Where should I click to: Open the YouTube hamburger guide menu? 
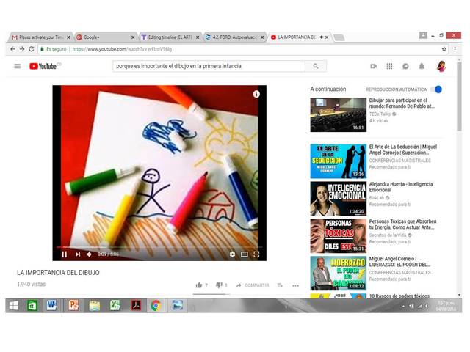pyautogui.click(x=18, y=66)
